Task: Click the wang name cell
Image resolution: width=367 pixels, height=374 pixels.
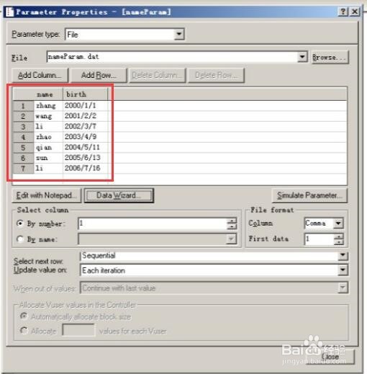Action: [48, 116]
